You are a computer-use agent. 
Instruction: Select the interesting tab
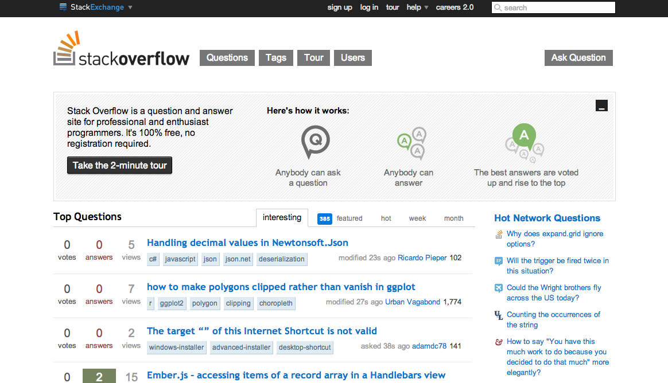(x=282, y=217)
